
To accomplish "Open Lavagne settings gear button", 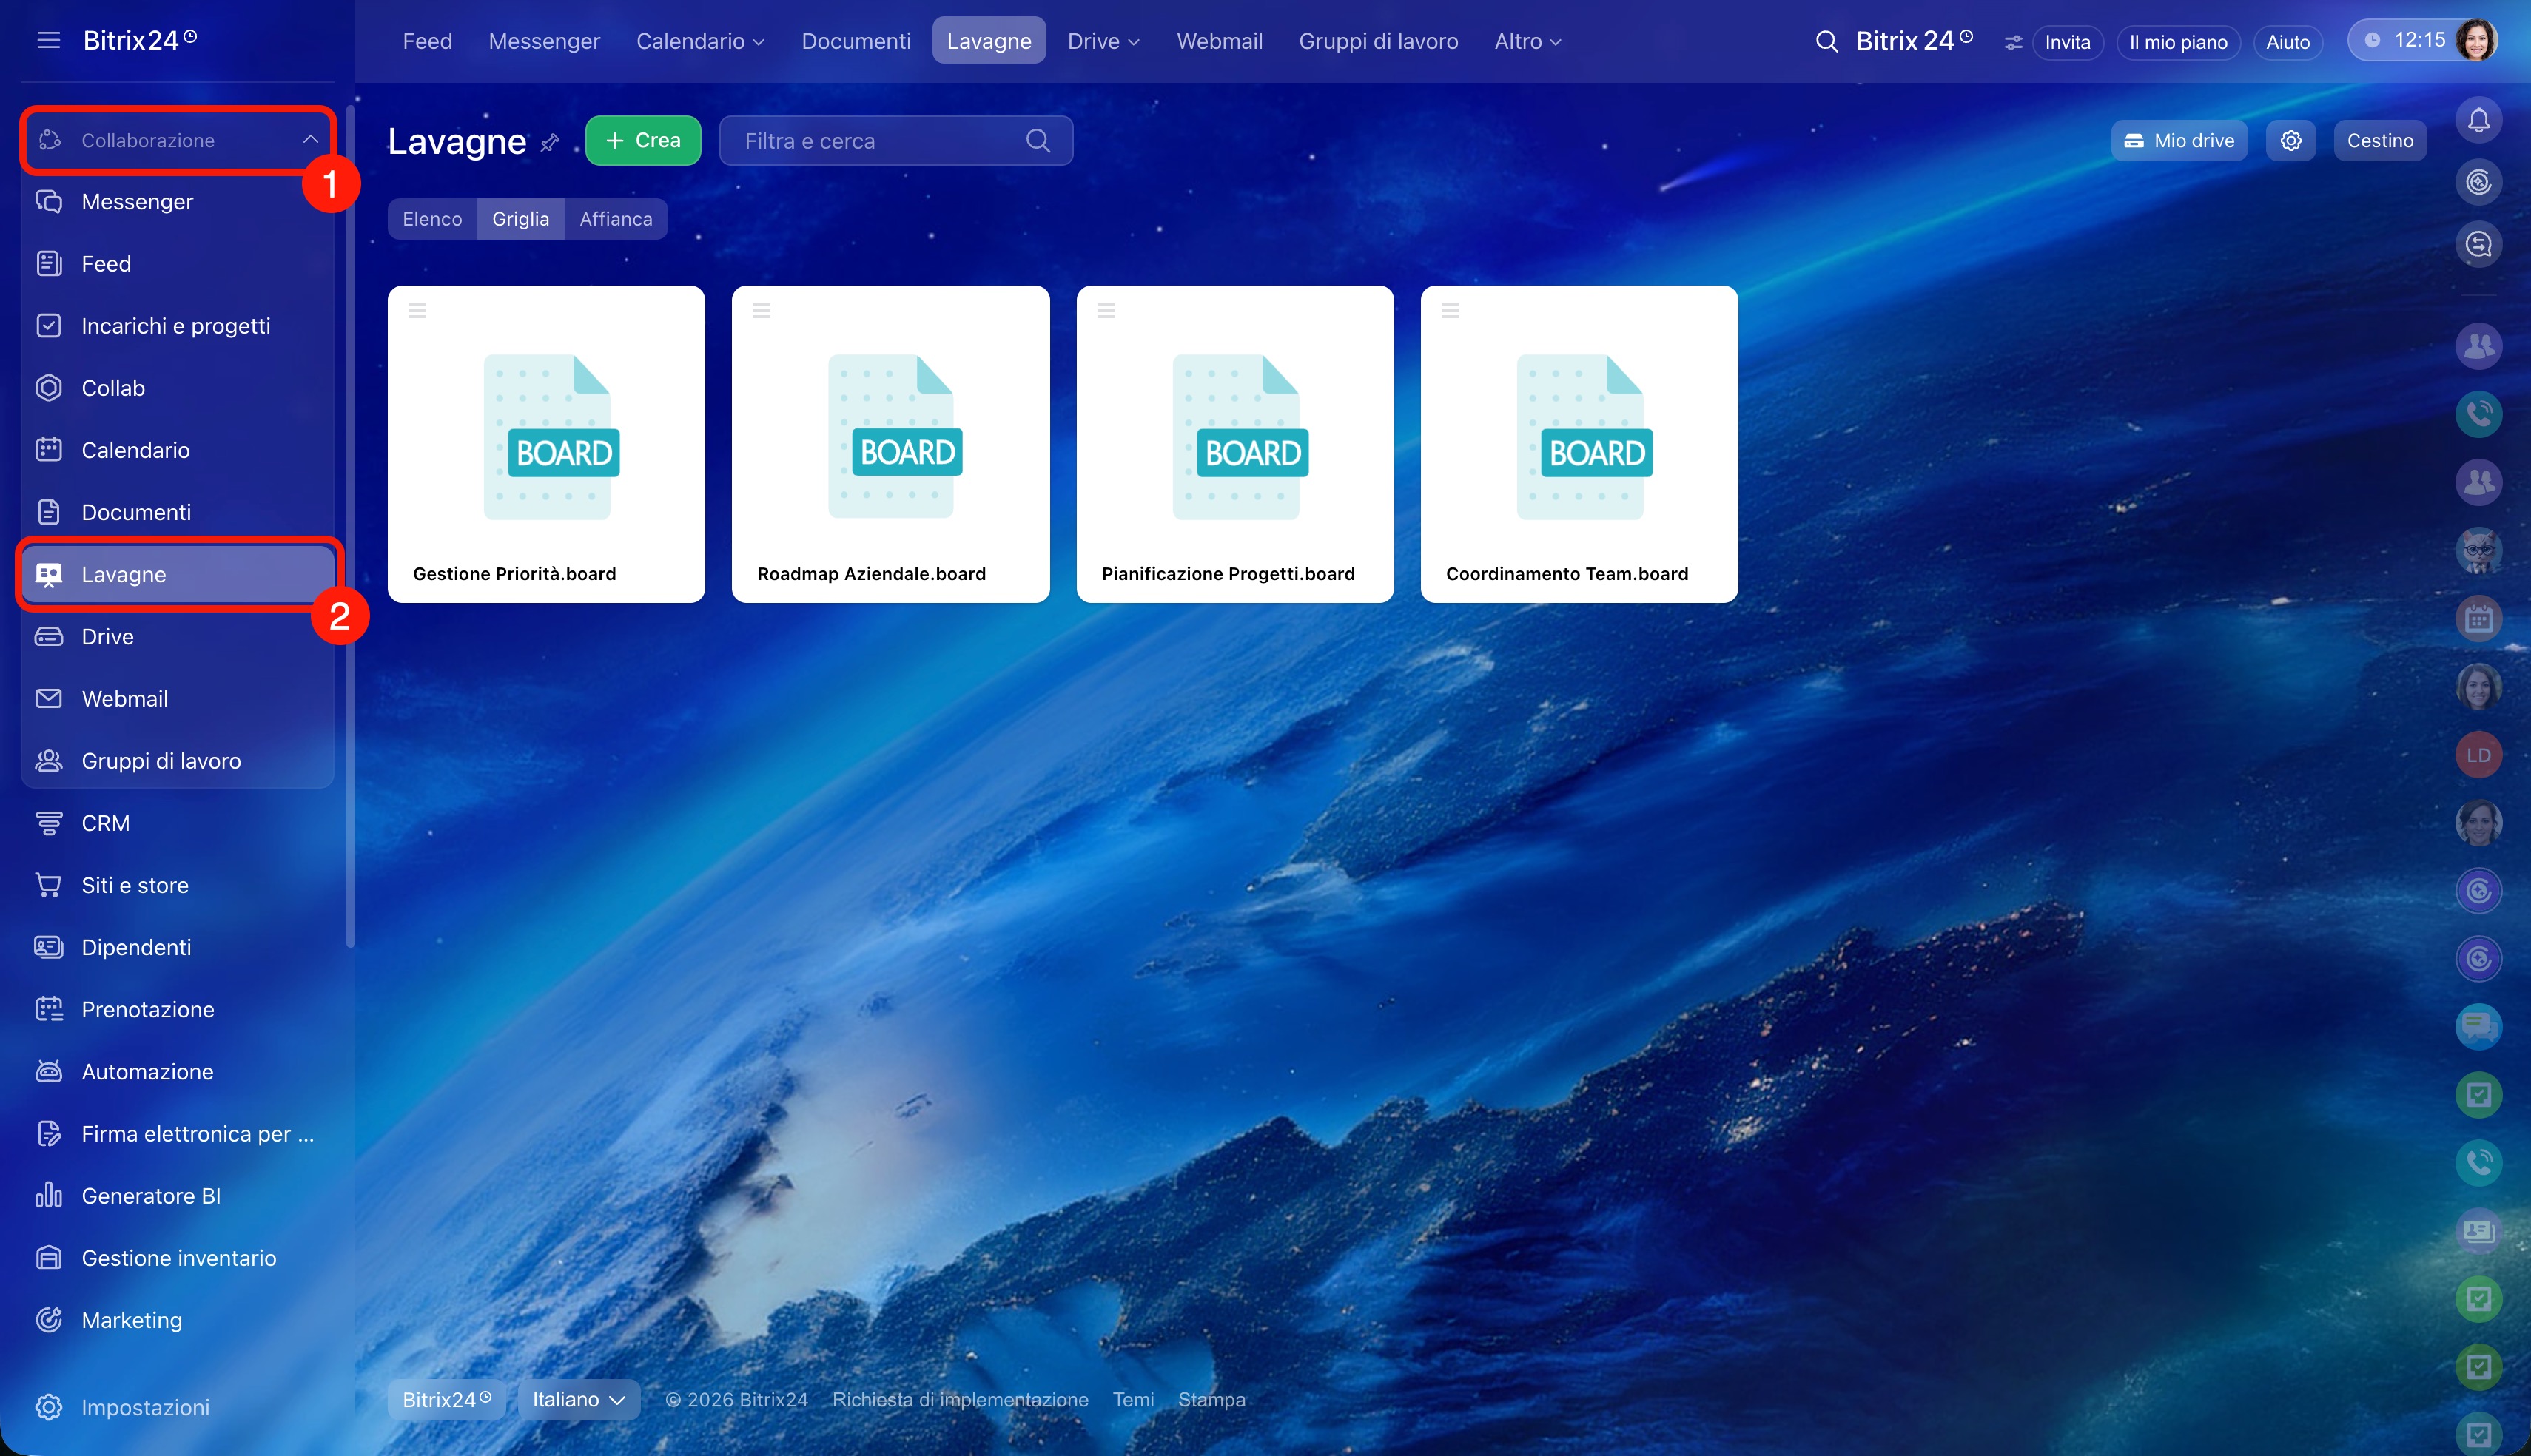I will [x=2290, y=141].
